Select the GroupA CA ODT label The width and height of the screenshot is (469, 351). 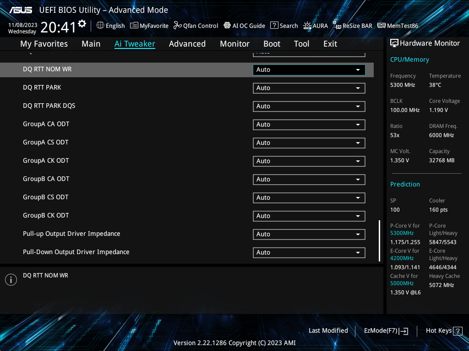coord(46,124)
